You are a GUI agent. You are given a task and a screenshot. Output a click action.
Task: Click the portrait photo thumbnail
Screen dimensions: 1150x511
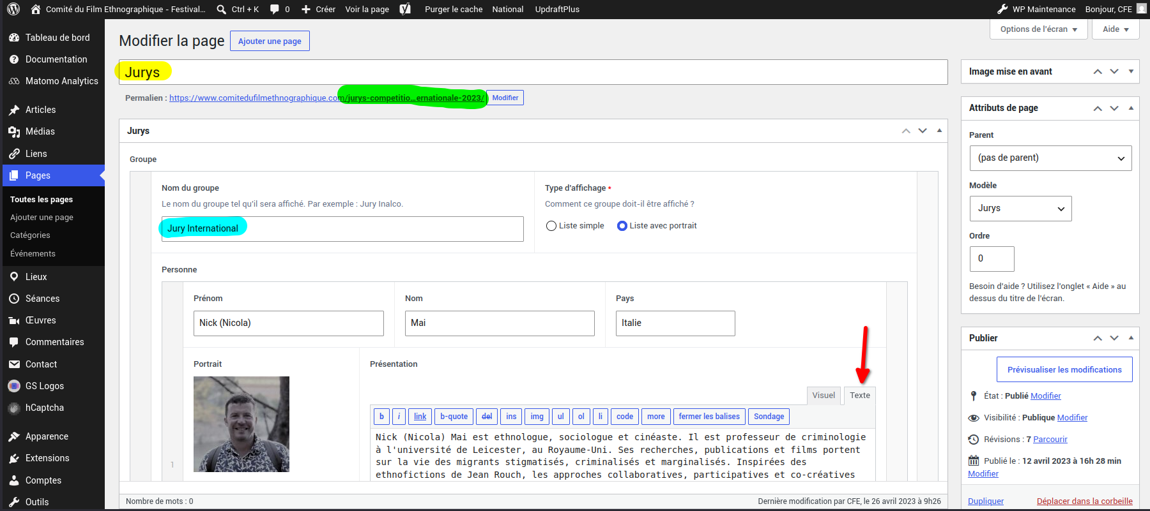(x=241, y=424)
